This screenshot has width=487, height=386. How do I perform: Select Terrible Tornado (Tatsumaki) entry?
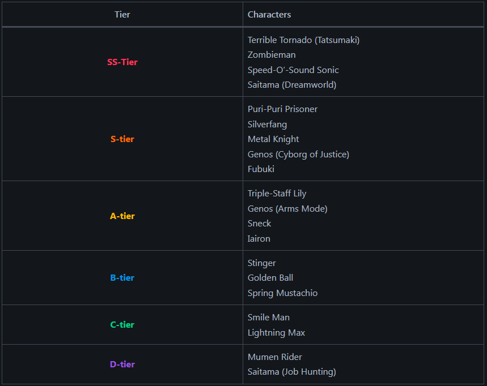click(x=303, y=40)
